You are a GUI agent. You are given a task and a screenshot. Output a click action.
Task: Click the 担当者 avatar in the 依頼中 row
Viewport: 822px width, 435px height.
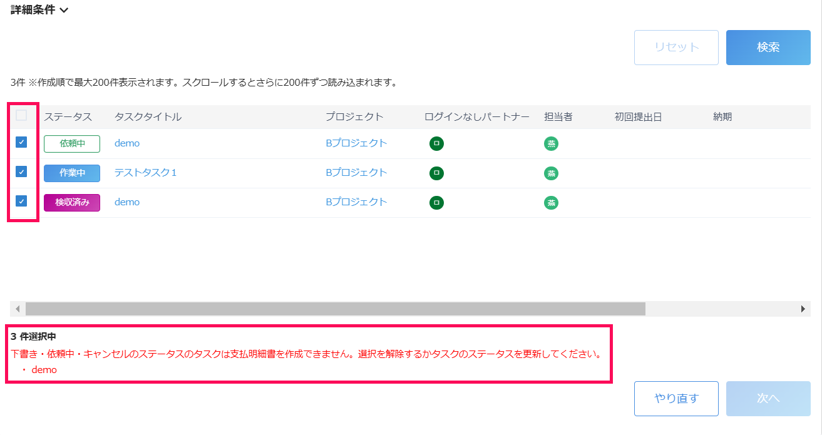point(552,143)
